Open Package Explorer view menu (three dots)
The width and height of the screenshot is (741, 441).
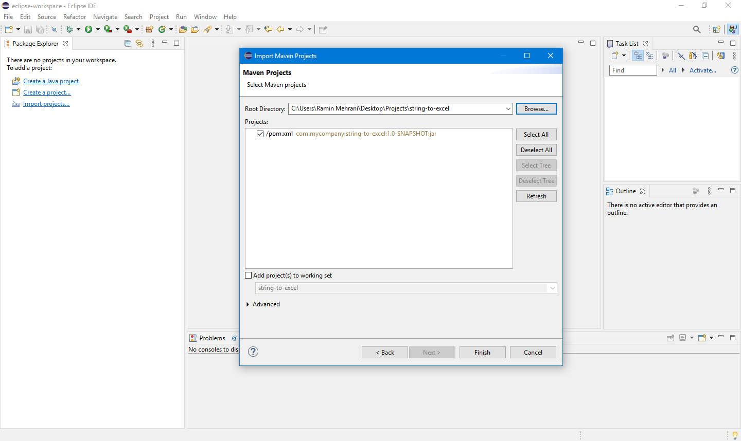click(153, 44)
